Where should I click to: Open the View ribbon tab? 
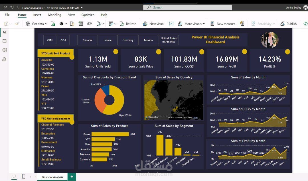[x=71, y=15]
